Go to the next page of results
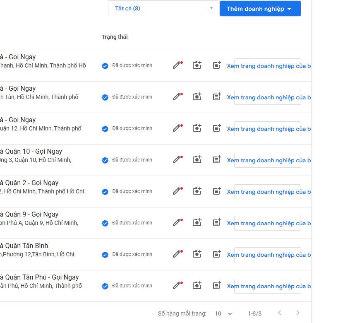 [298, 313]
